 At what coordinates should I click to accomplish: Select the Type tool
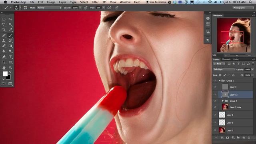pyautogui.click(x=10, y=57)
